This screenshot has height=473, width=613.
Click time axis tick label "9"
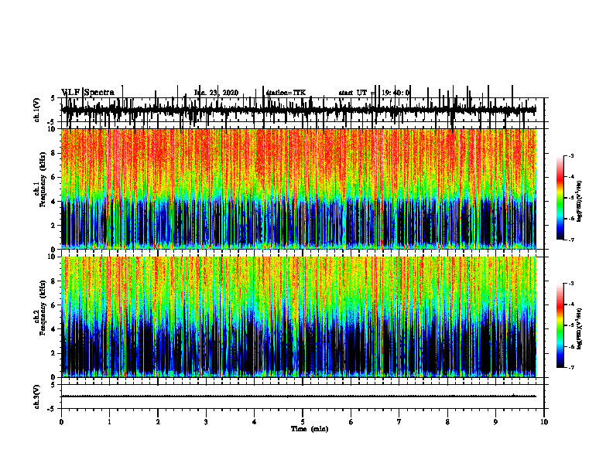click(x=495, y=422)
